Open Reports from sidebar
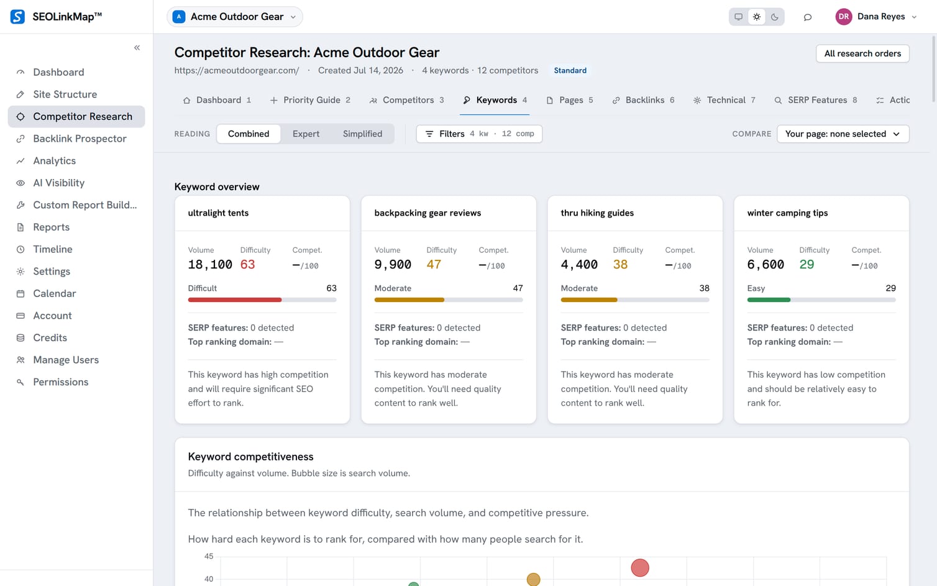 [76, 227]
